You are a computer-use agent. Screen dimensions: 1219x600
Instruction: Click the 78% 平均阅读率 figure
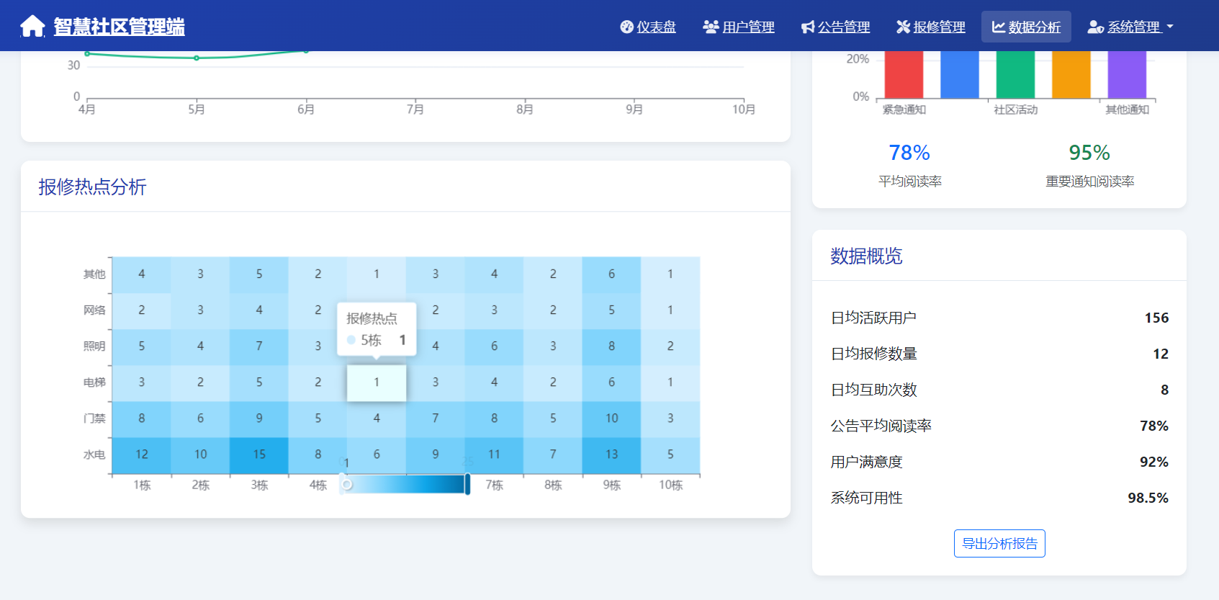click(x=909, y=153)
